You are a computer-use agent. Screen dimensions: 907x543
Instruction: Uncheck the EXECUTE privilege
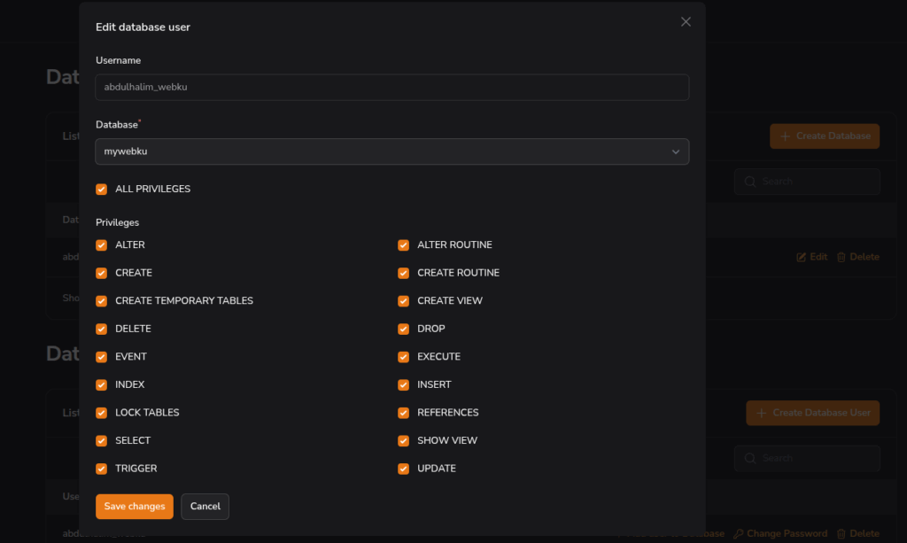404,357
